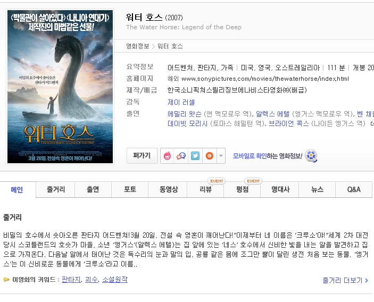Click the speech bubbles share icon
This screenshot has width=374, height=302.
181,156
